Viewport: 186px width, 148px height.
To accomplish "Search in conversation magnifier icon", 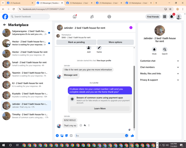I will click(x=164, y=50).
